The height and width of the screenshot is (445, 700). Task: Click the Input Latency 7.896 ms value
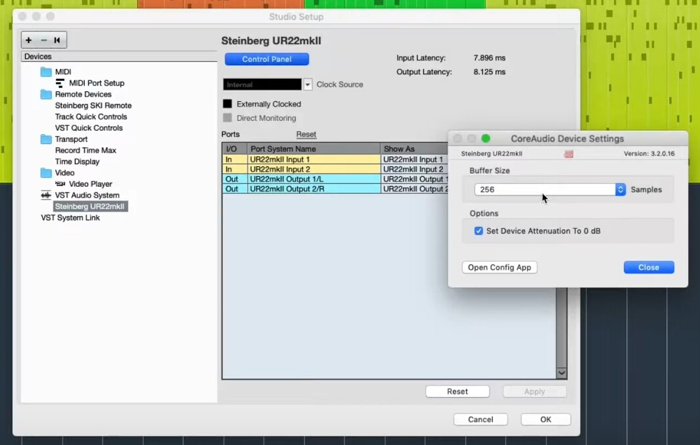[489, 58]
